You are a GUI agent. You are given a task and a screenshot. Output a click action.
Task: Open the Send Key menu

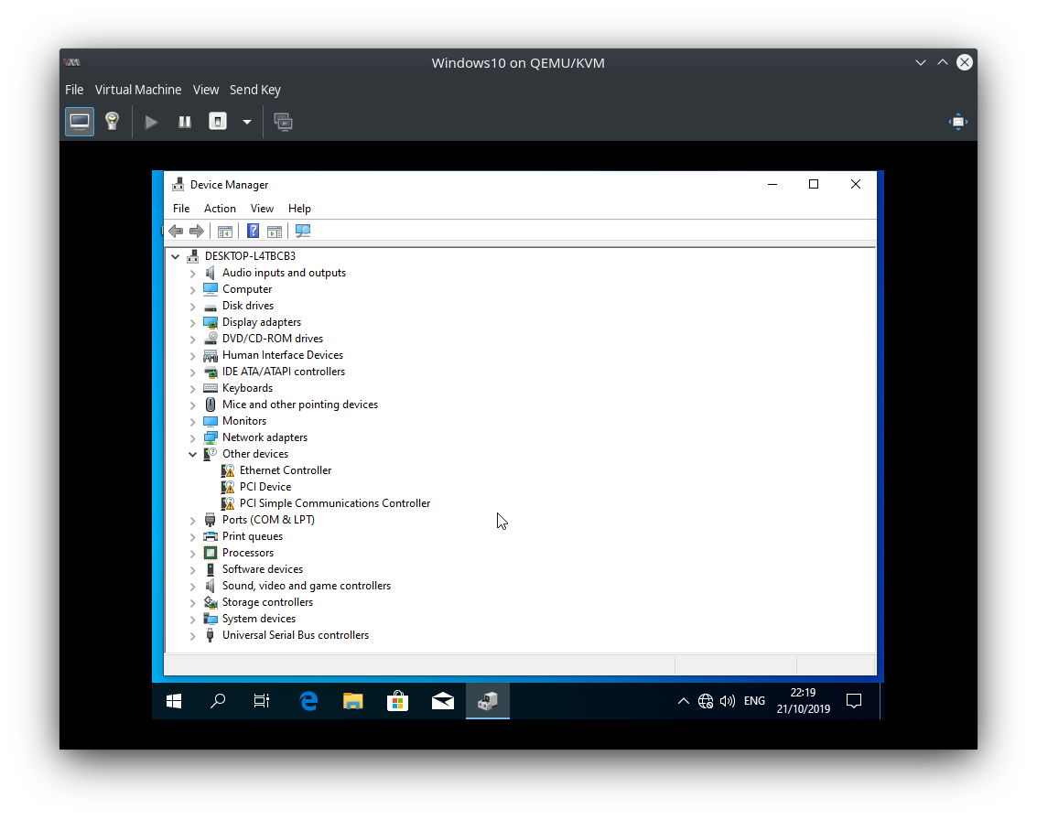(255, 90)
